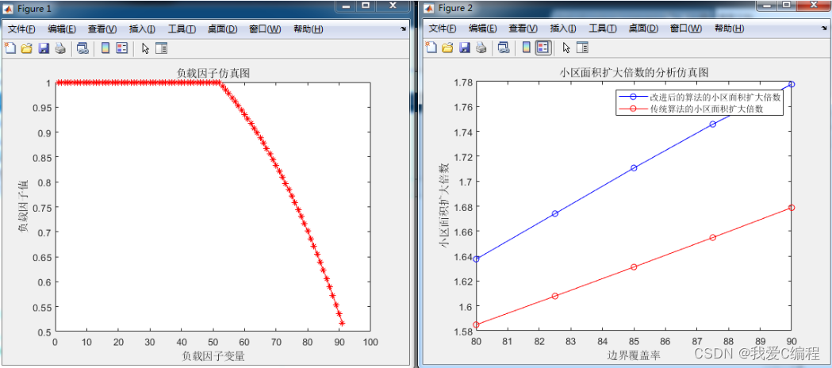The image size is (832, 368).
Task: Click Link Plot icon in Figure 1
Action: [82, 48]
